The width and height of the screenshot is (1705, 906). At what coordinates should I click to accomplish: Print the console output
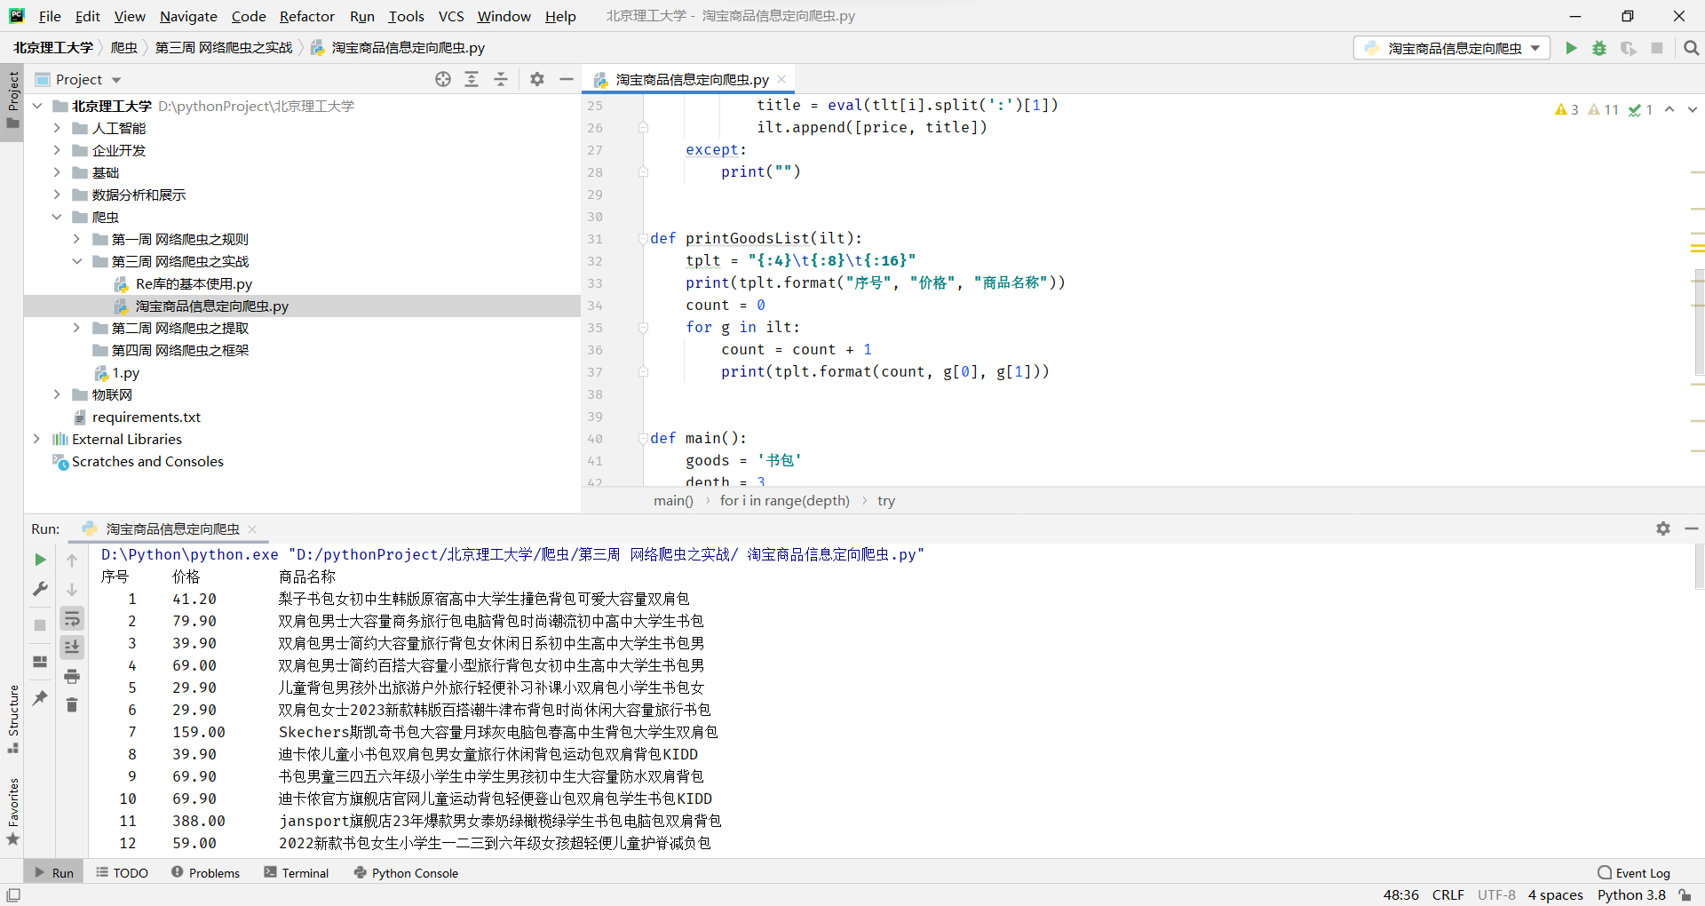(72, 676)
